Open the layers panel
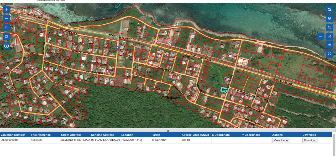The width and height of the screenshot is (336, 156). click(x=329, y=18)
